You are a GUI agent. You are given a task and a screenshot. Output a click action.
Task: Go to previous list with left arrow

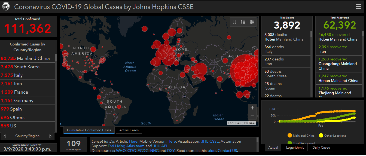click(x=5, y=136)
